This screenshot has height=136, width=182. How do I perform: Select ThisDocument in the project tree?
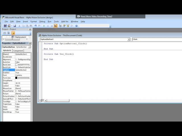click(x=20, y=37)
